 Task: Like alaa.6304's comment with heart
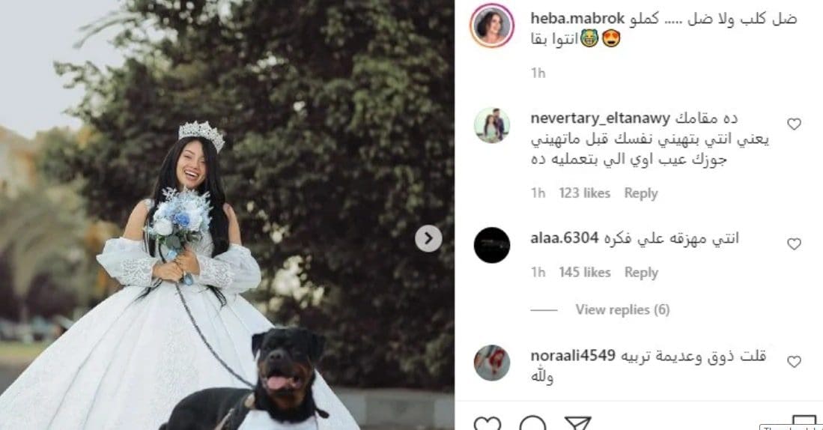(794, 244)
